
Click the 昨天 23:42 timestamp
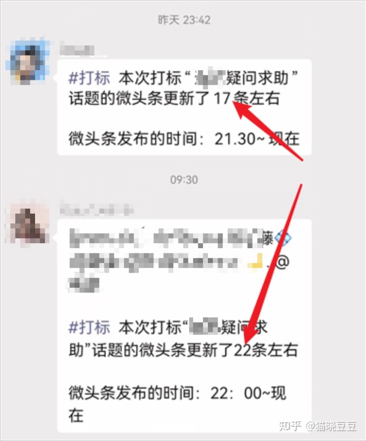tap(184, 20)
